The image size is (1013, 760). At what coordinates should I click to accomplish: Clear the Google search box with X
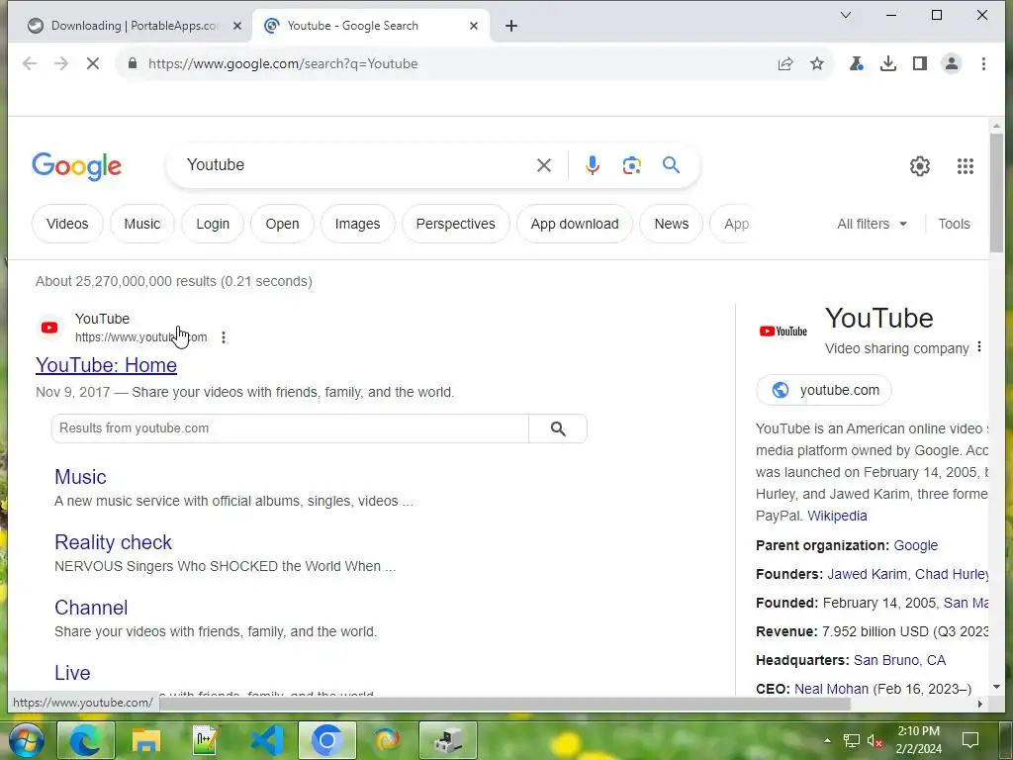[x=544, y=165]
